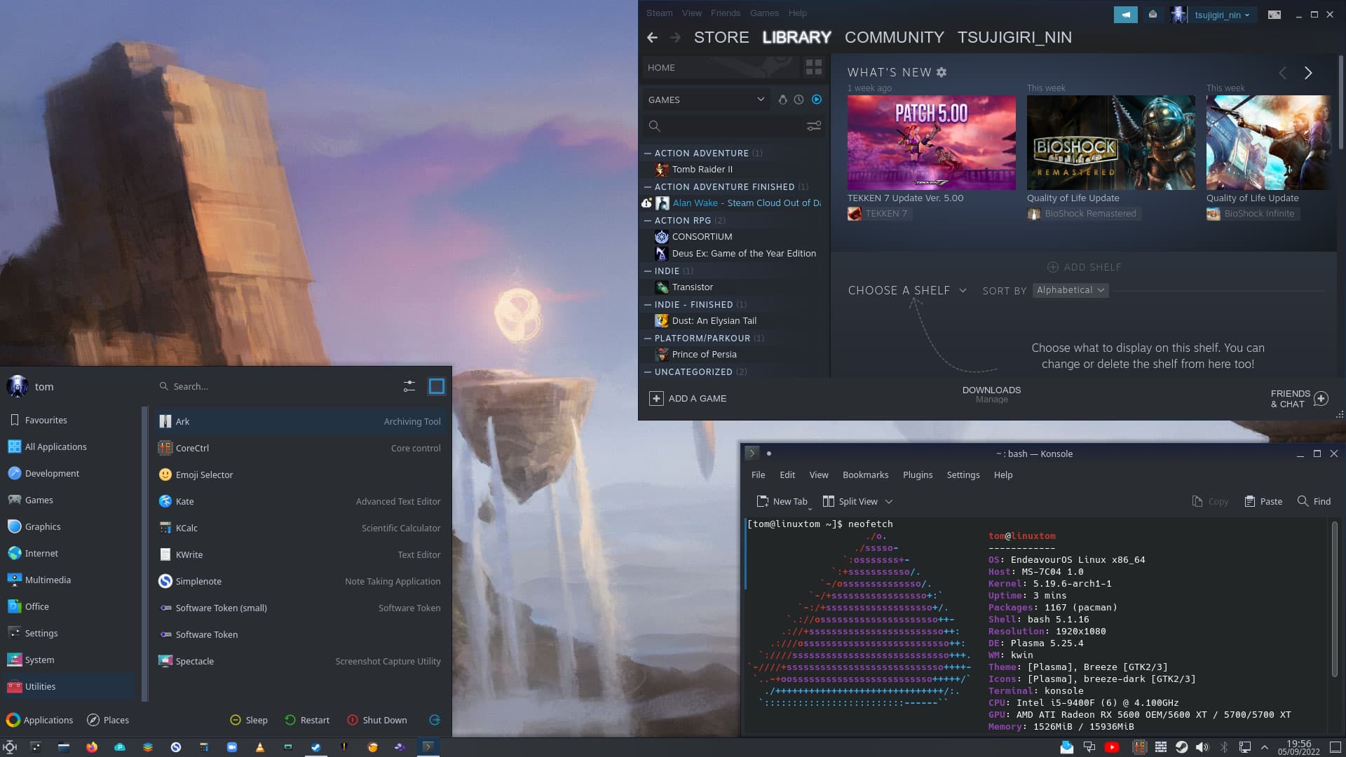This screenshot has width=1346, height=757.
Task: Select the Games category in launcher
Action: pos(69,500)
